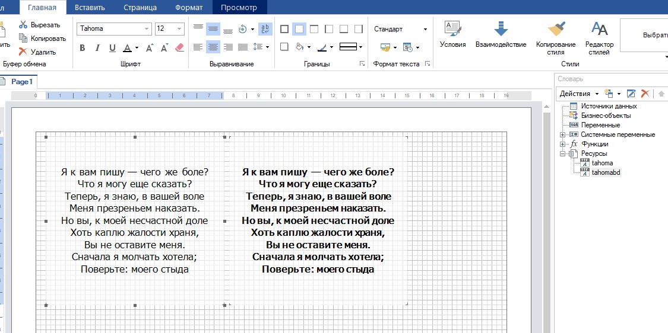Click the font color letter A icon
Screen dimensions: 668x333
pyautogui.click(x=127, y=47)
